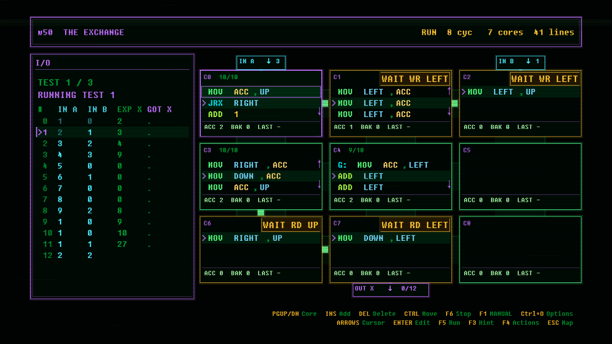Select I/O table row 1
The height and width of the screenshot is (344, 612).
[x=113, y=132]
